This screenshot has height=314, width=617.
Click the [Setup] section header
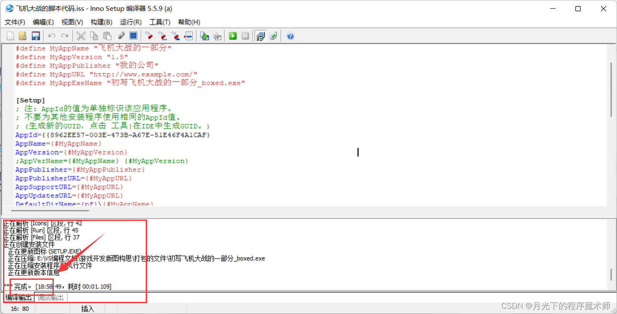coord(30,100)
